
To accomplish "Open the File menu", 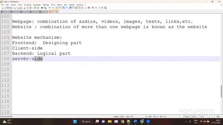I will pos(2,5).
